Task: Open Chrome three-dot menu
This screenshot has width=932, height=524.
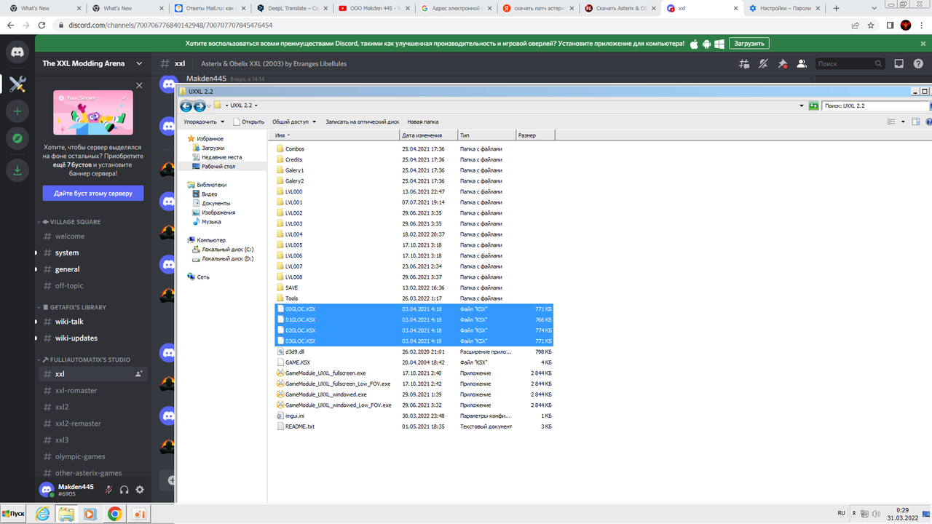Action: tap(923, 25)
